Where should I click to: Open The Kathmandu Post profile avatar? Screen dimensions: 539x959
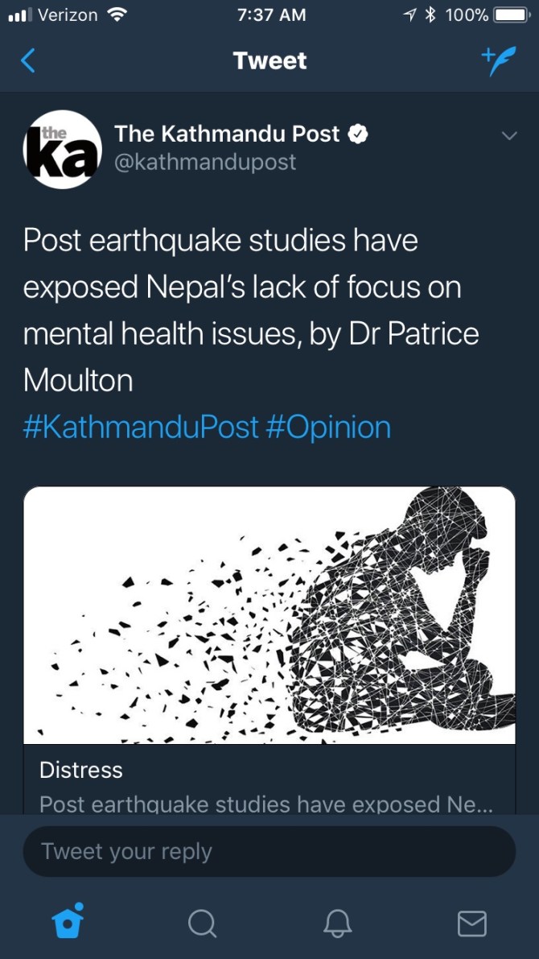pyautogui.click(x=62, y=149)
